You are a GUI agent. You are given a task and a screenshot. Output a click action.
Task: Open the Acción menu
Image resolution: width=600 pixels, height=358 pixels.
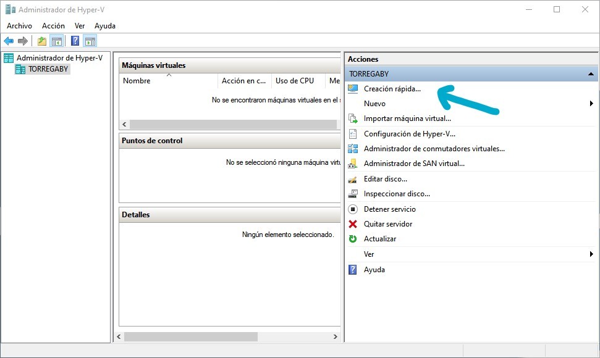click(53, 26)
